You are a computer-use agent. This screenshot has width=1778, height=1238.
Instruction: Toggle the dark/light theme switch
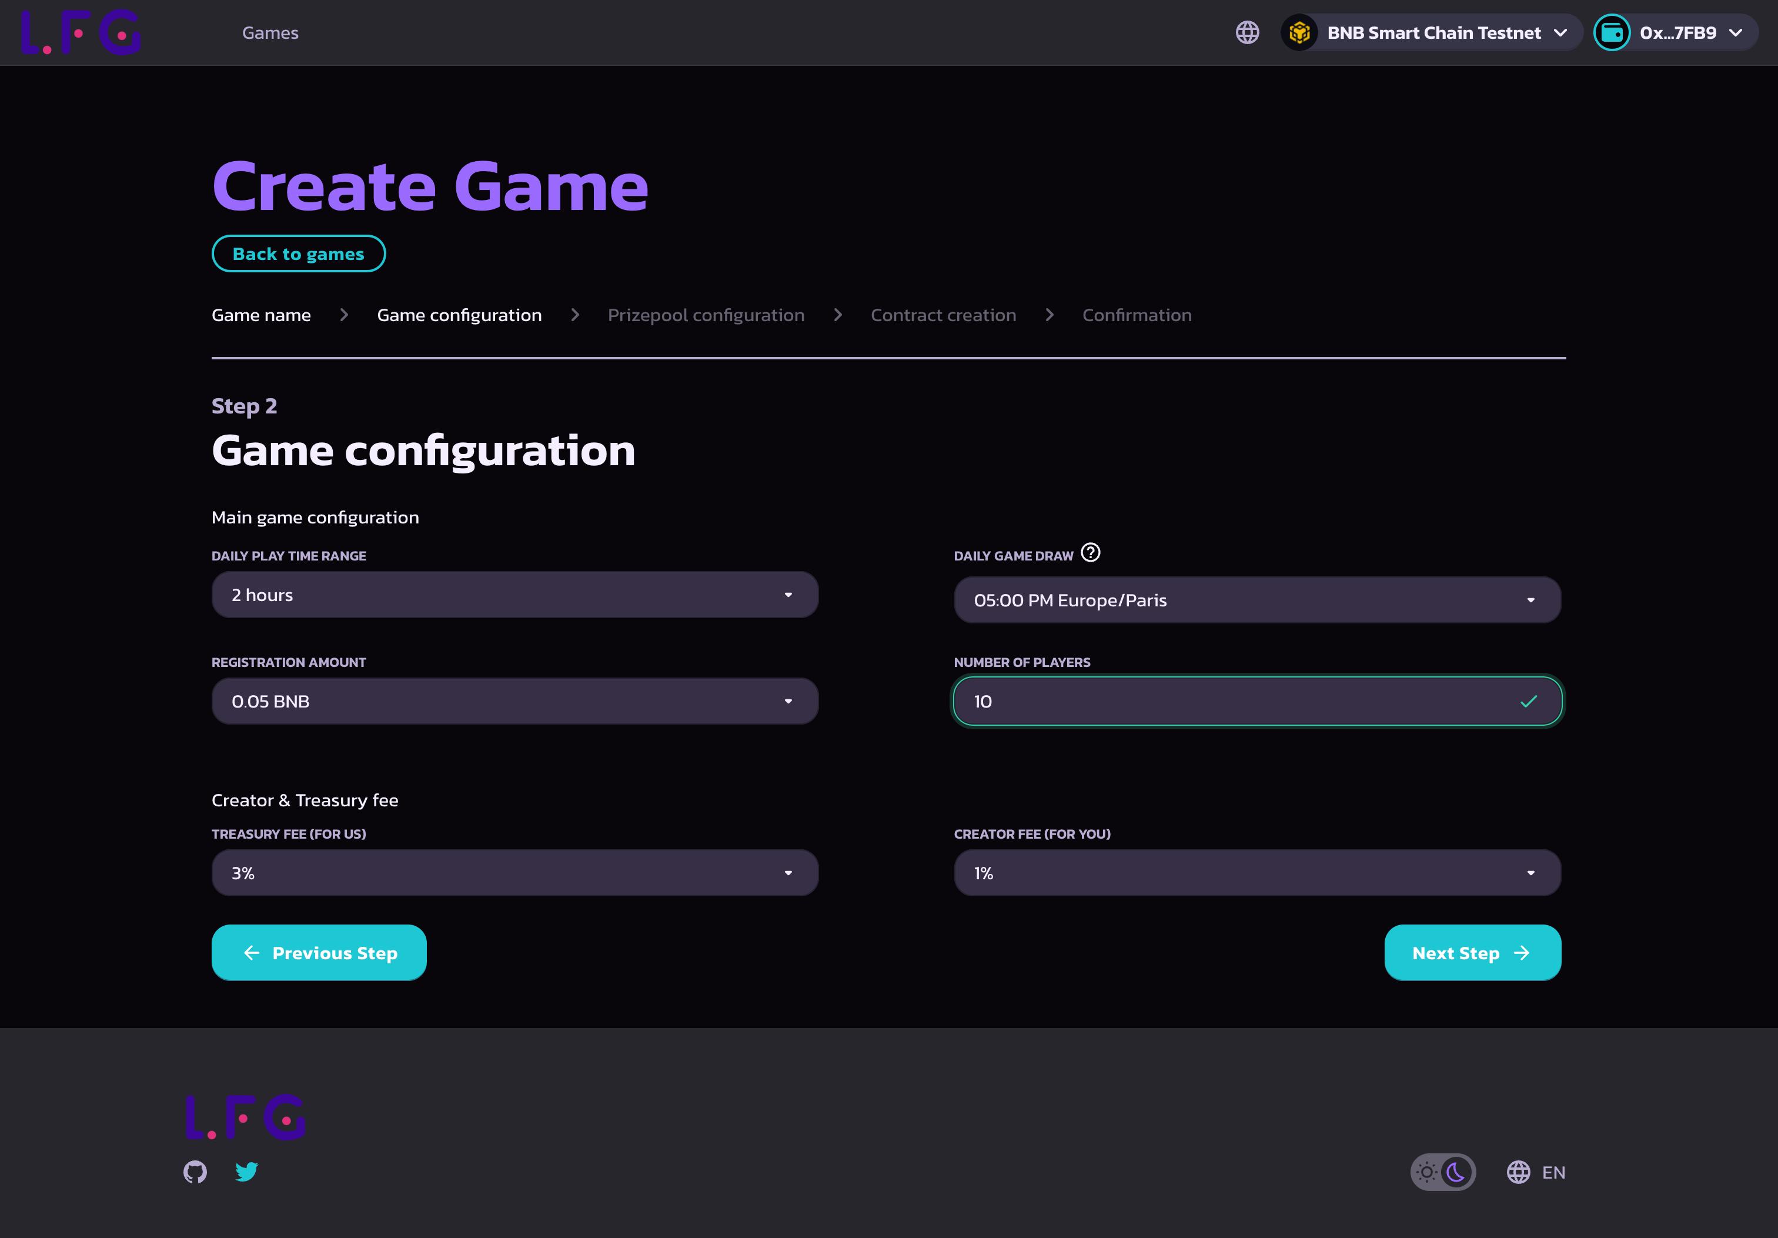pyautogui.click(x=1443, y=1172)
